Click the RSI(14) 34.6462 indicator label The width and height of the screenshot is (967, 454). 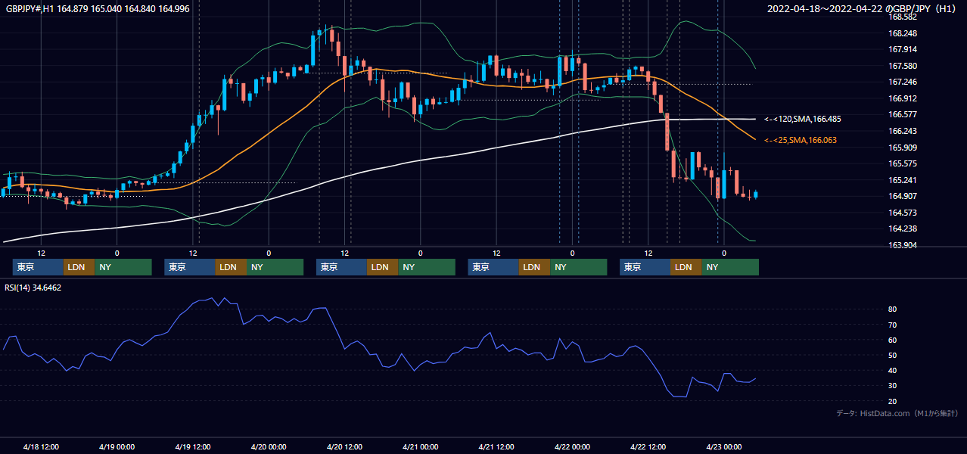pyautogui.click(x=33, y=288)
